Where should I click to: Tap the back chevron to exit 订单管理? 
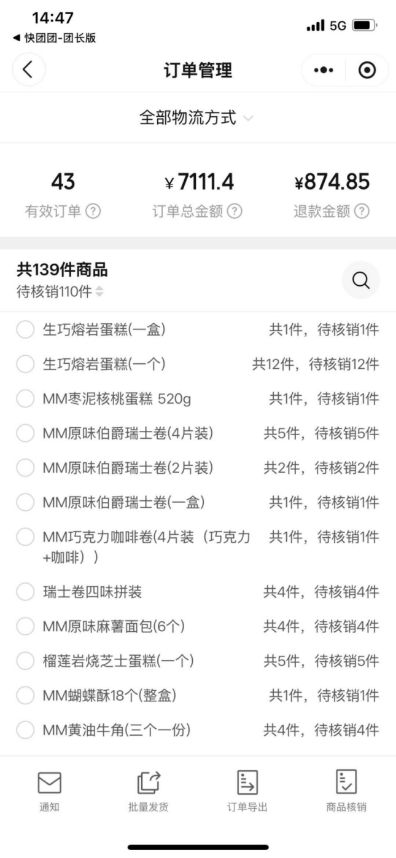click(x=28, y=69)
